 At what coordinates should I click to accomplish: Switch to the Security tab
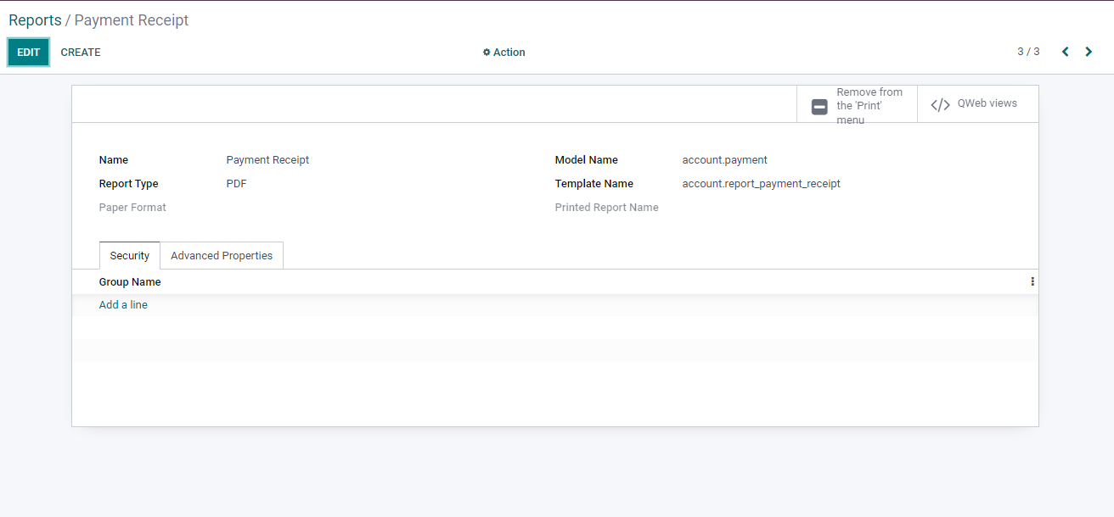130,256
